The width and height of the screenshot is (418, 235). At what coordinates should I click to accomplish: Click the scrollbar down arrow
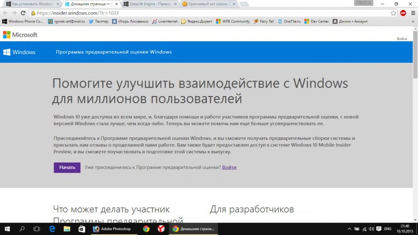(x=415, y=220)
